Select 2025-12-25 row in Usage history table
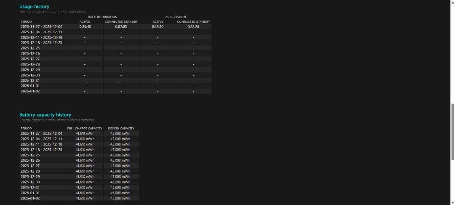 [30, 48]
